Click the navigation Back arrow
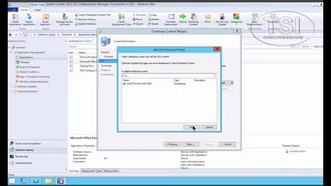Image resolution: width=331 pixels, height=186 pixels. [10, 35]
